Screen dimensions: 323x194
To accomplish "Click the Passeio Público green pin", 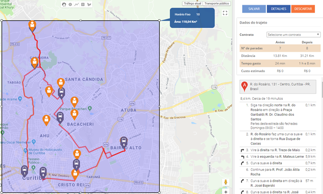I will tap(34, 168).
